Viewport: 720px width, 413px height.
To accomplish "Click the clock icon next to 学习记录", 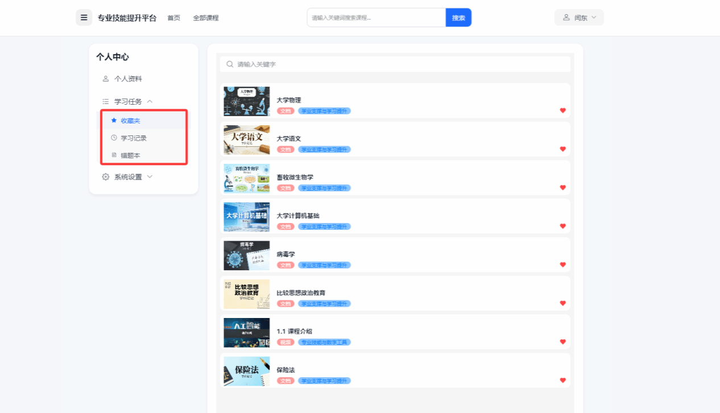I will [114, 138].
